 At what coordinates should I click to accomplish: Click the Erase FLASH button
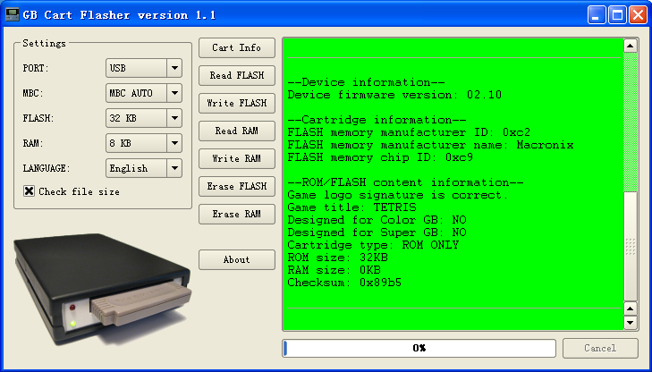point(237,186)
